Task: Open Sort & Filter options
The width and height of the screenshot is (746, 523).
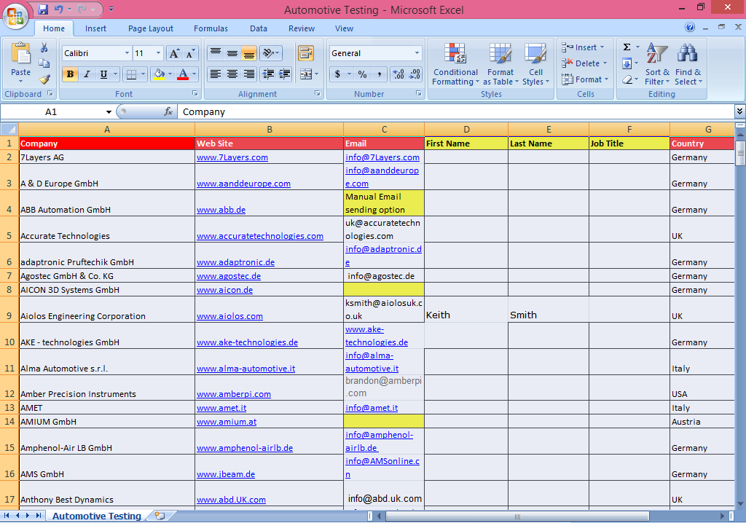Action: click(657, 64)
